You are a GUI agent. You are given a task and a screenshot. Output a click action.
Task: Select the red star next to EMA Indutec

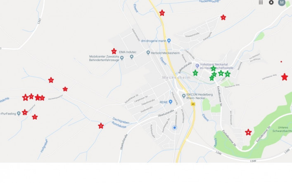[x=114, y=51]
